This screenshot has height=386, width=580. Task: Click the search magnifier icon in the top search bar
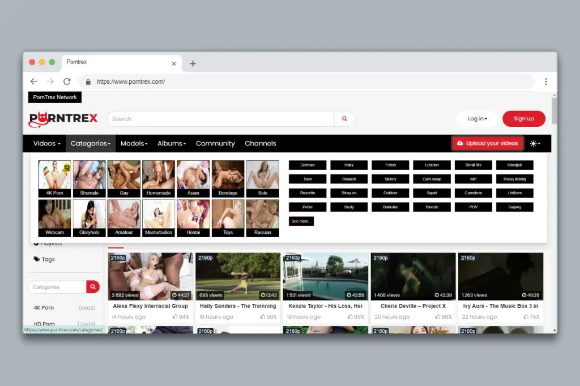344,119
